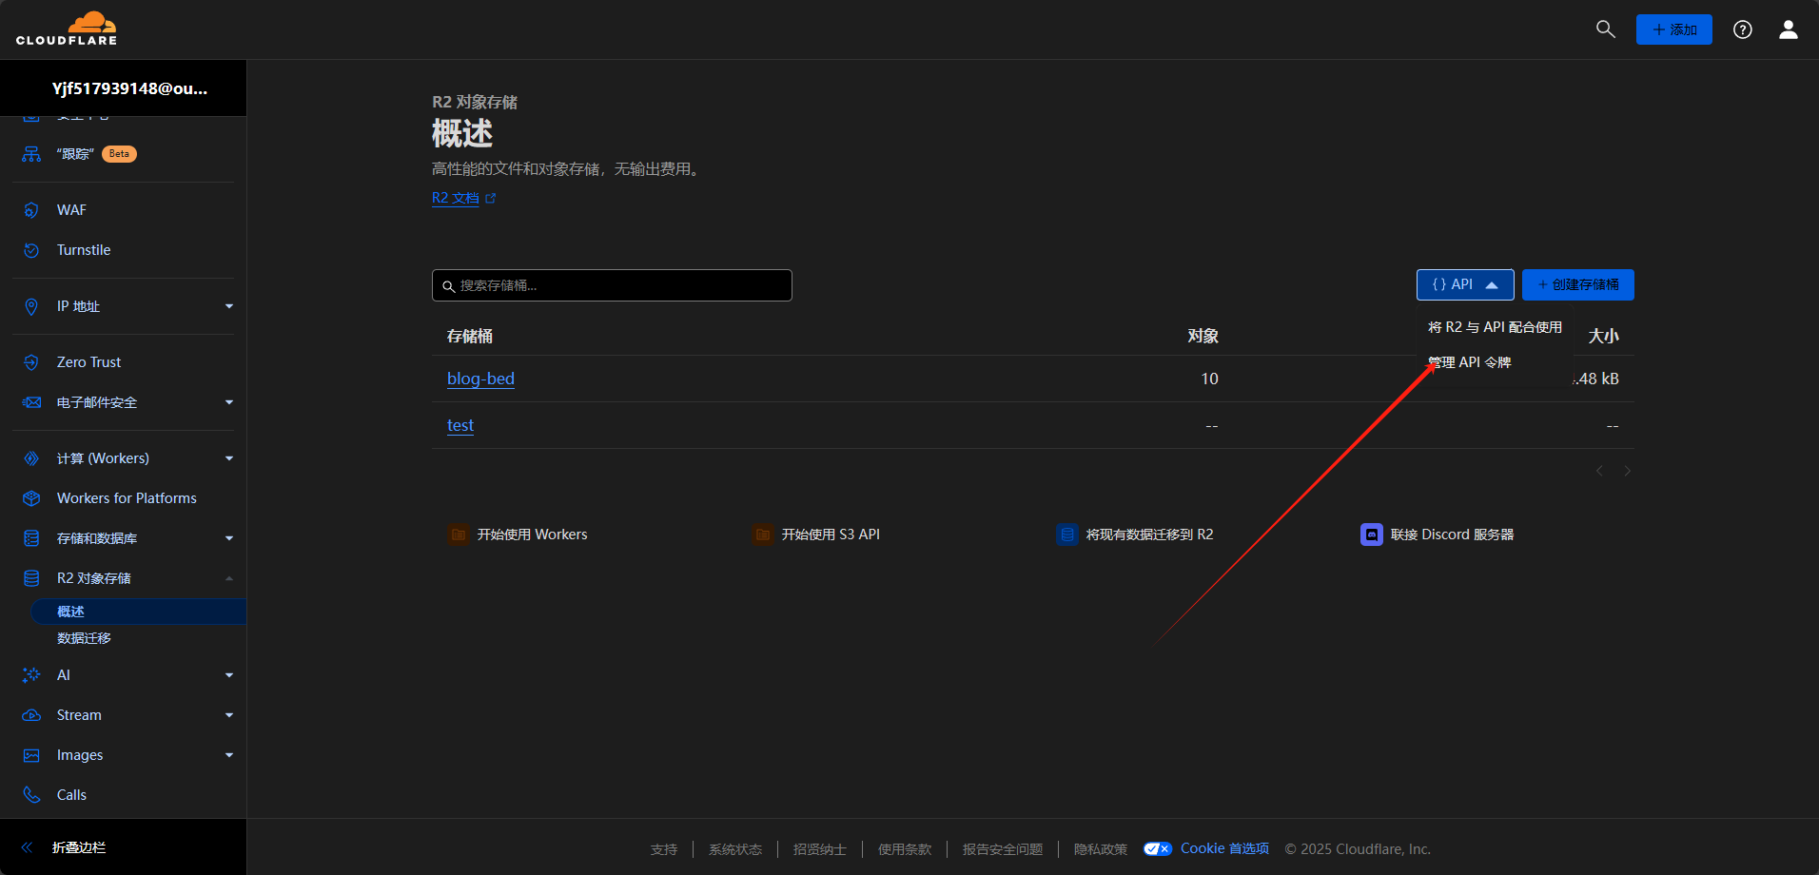Click the 开始使用 Workers folder icon

point(459,535)
